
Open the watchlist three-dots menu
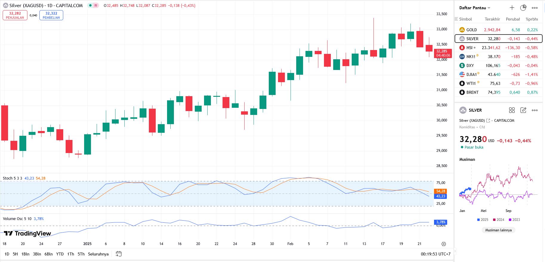[535, 8]
